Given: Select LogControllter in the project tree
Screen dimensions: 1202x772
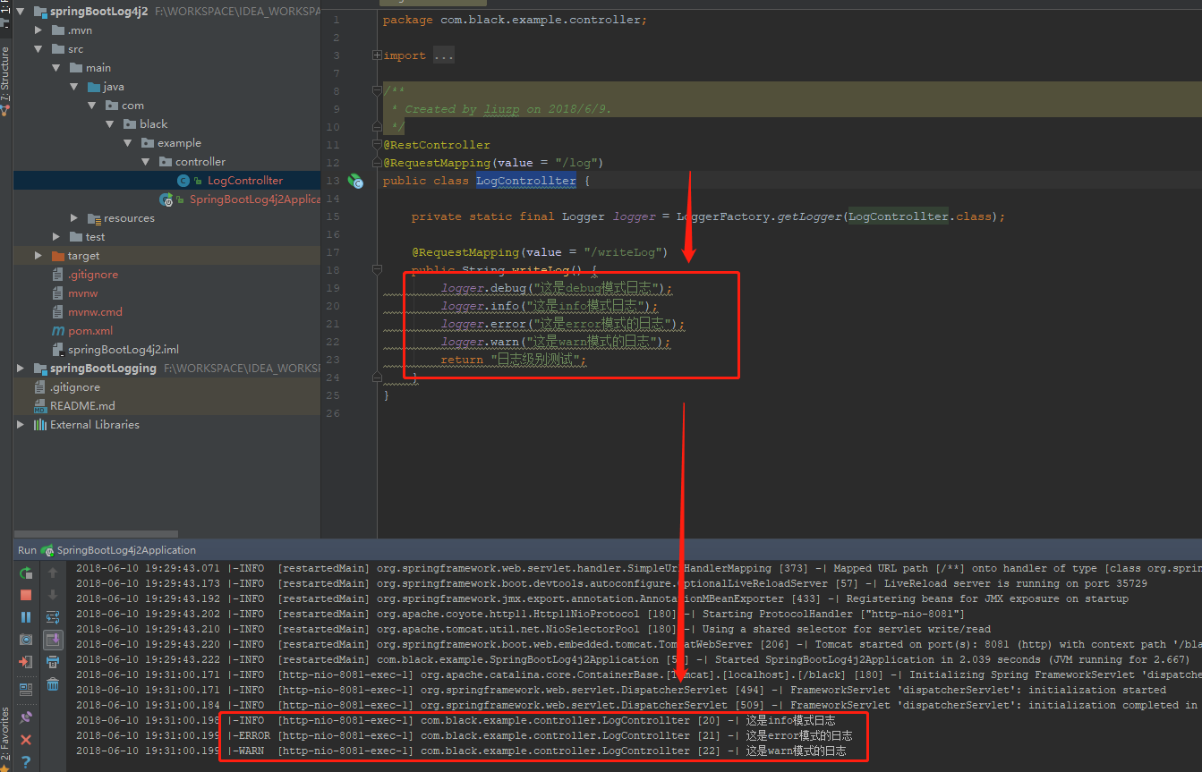Looking at the screenshot, I should (244, 181).
